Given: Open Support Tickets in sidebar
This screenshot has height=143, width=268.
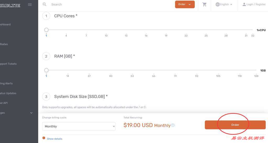Looking at the screenshot, I should (x=8, y=64).
